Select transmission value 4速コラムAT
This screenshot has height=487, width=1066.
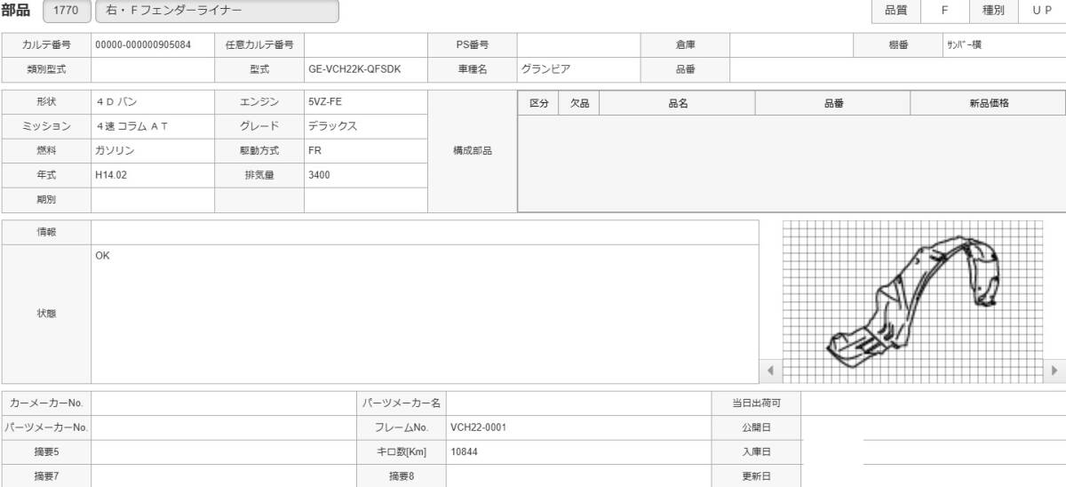[x=131, y=126]
